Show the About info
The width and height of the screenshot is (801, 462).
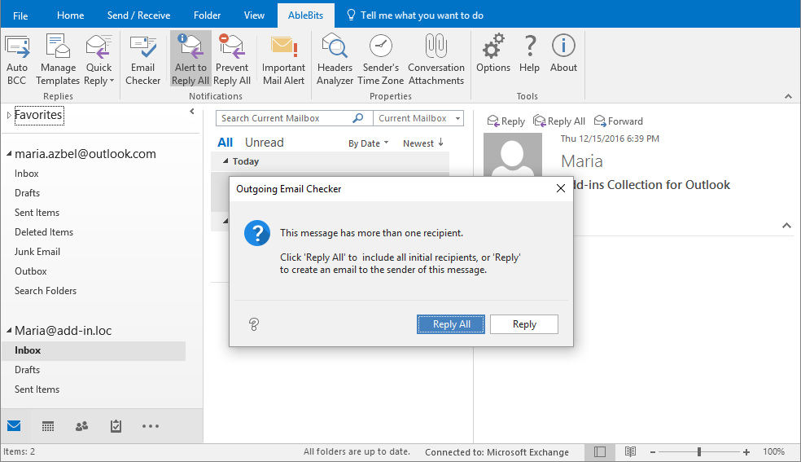[563, 54]
